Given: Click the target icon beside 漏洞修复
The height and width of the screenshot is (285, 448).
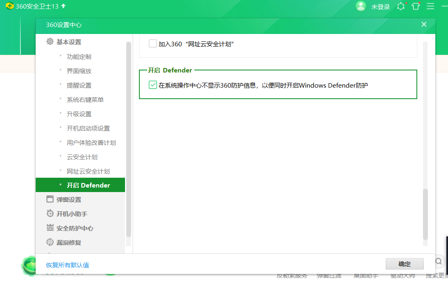Looking at the screenshot, I should tap(50, 242).
